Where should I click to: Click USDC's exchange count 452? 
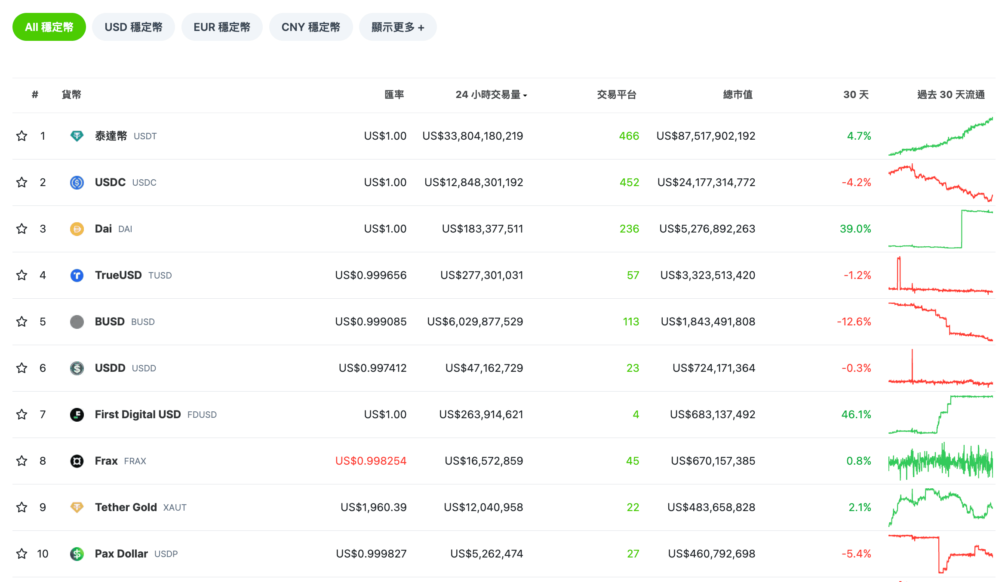pos(629,182)
